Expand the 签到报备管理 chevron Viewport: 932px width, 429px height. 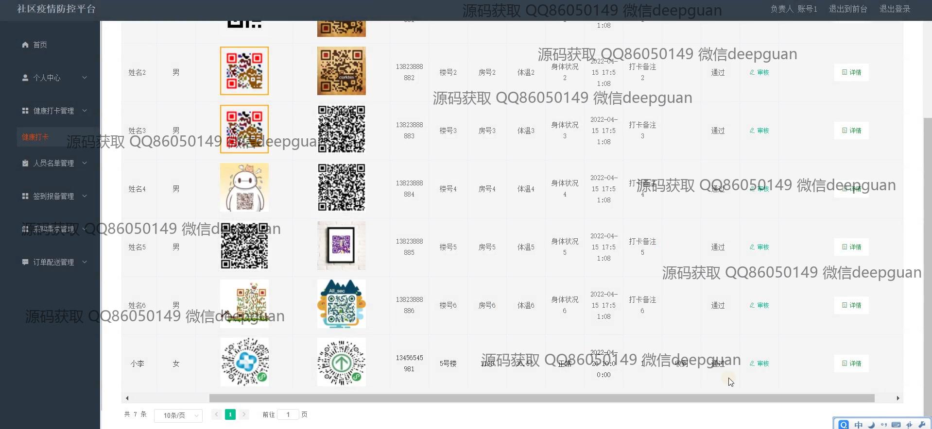[85, 196]
